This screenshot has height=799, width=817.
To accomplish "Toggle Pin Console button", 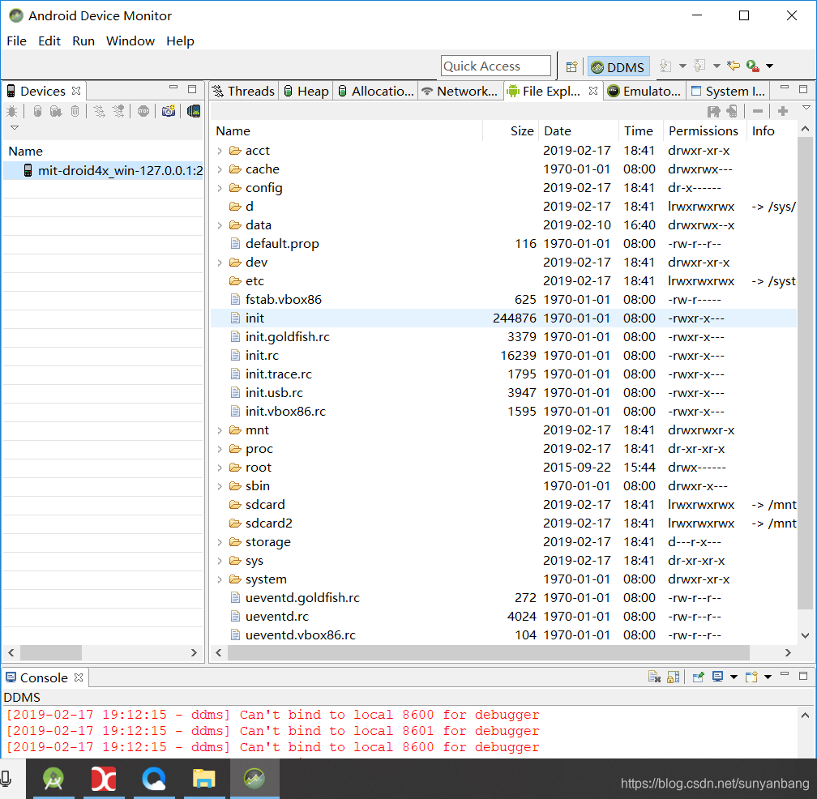I will (x=698, y=677).
